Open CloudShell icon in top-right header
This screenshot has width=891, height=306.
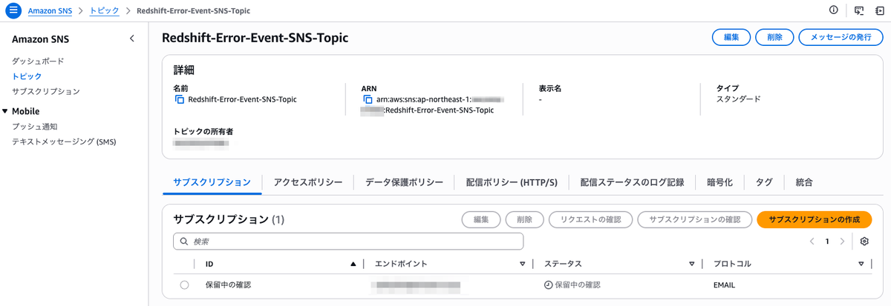859,10
